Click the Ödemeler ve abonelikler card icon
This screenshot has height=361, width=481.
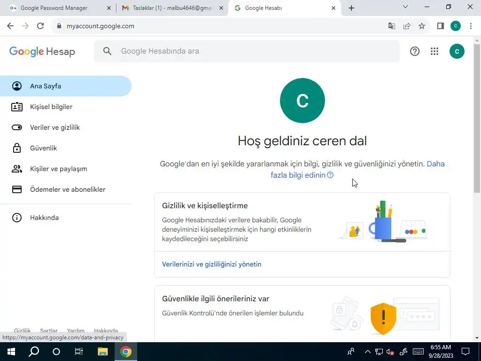[x=17, y=189]
